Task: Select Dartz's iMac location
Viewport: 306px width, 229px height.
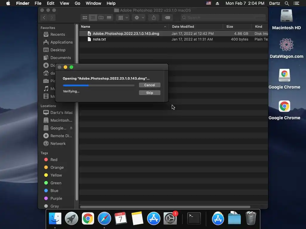Action: (58, 112)
